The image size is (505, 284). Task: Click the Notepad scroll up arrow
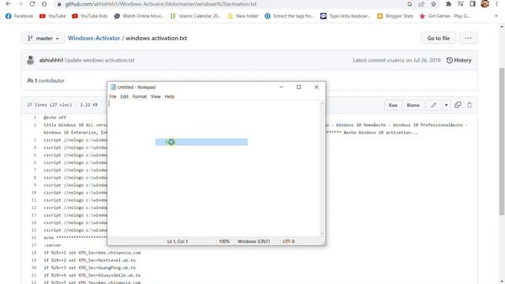tap(322, 103)
